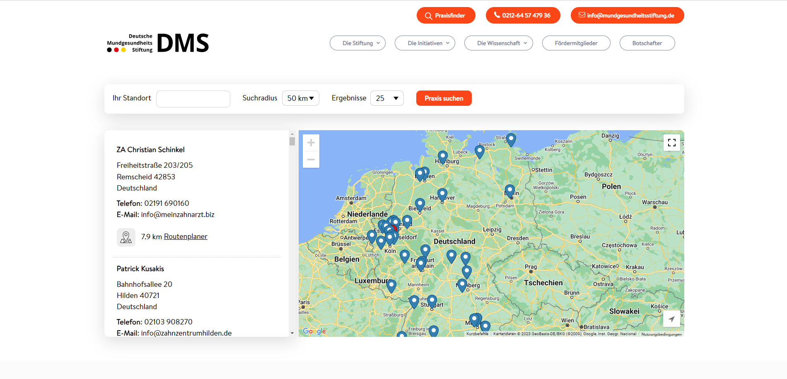
Task: Click into the Ihr Standort input field
Action: click(193, 99)
